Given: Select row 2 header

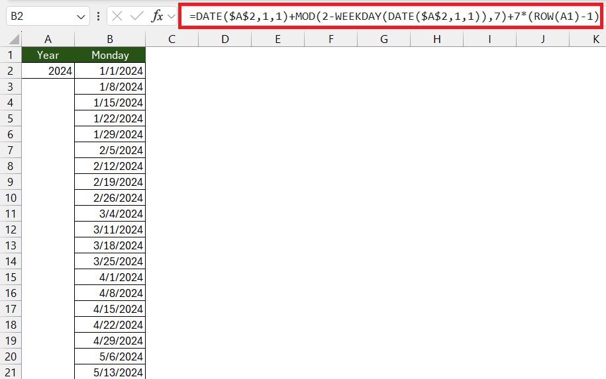Looking at the screenshot, I should (11, 71).
